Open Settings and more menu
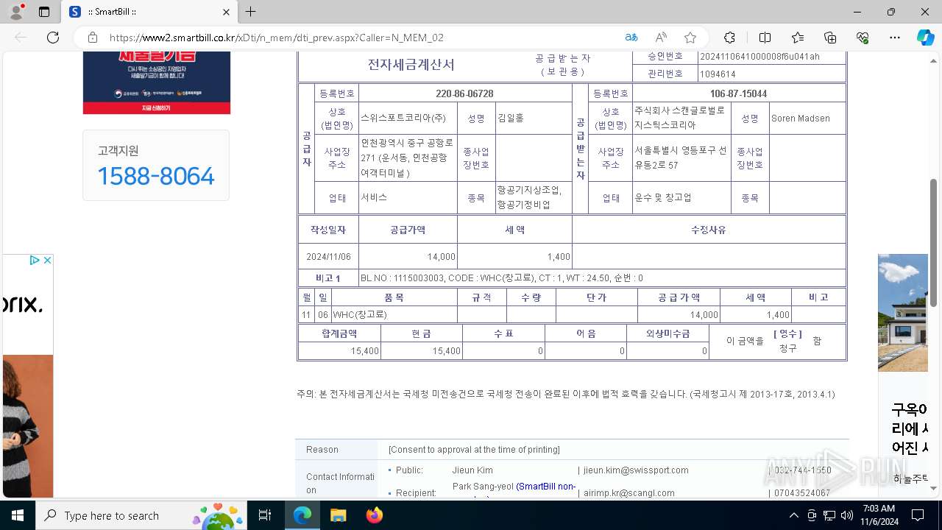942x530 pixels. (x=895, y=38)
